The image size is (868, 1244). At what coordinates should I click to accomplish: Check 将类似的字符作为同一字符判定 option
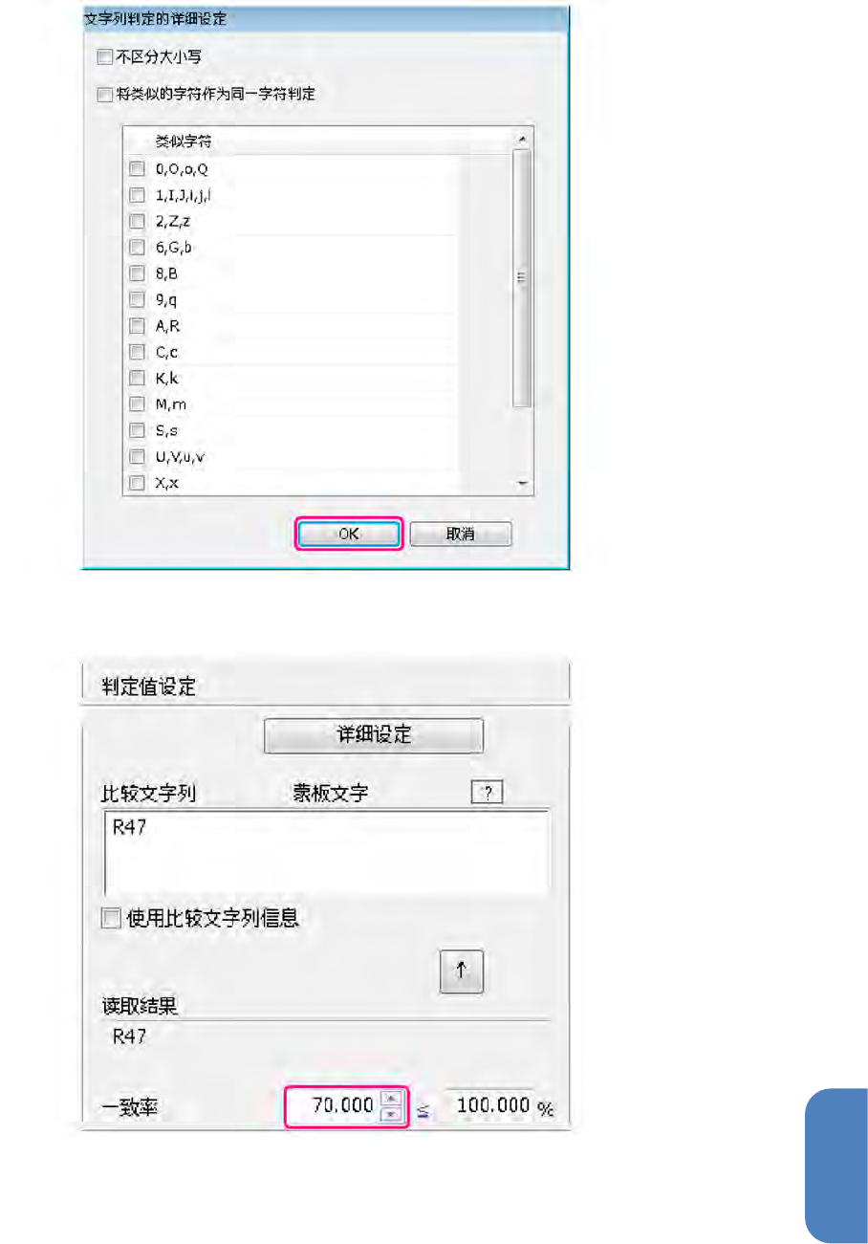click(x=105, y=95)
